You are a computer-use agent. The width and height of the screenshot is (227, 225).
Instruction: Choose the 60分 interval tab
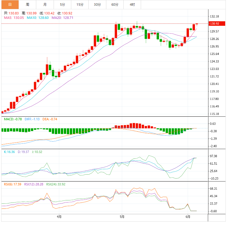point(115,4)
